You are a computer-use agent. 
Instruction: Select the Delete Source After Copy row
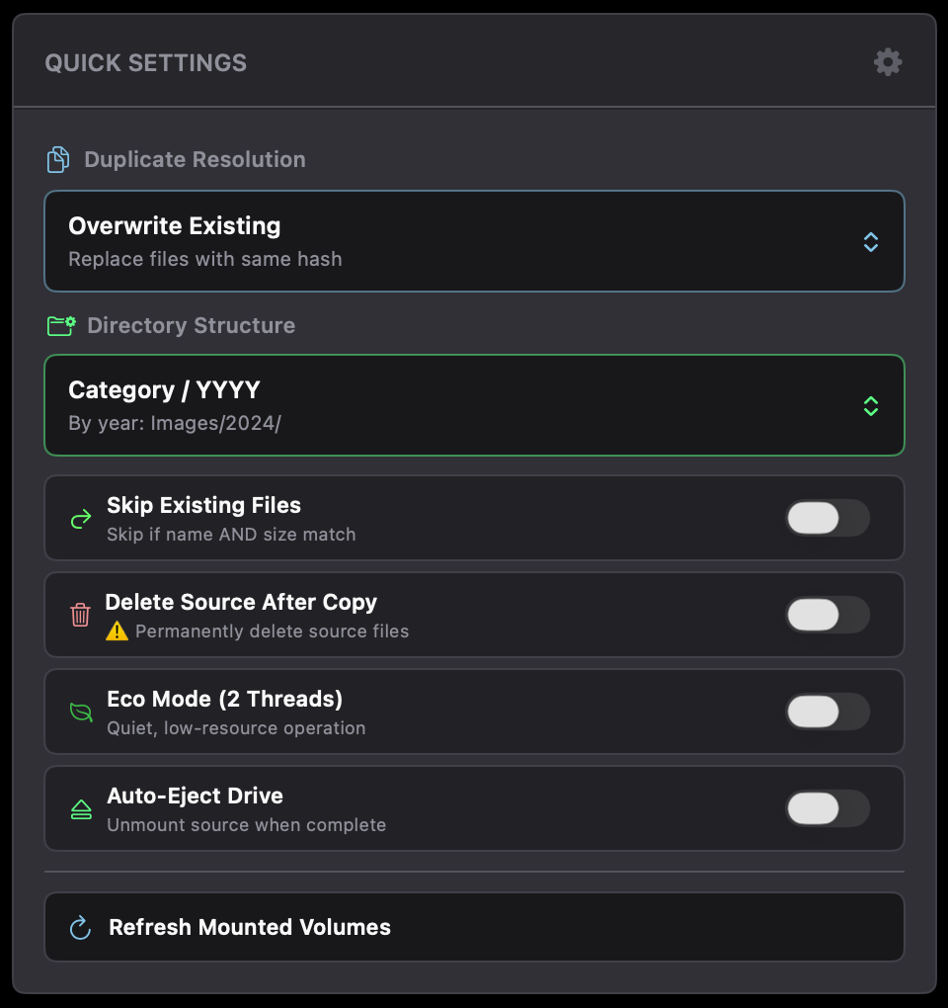(x=395, y=615)
